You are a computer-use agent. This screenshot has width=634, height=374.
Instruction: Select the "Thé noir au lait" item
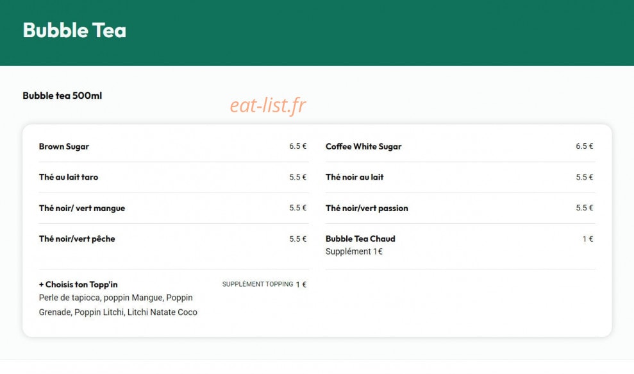click(x=355, y=177)
